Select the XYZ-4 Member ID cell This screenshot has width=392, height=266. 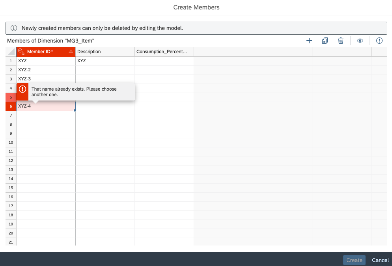tap(46, 106)
